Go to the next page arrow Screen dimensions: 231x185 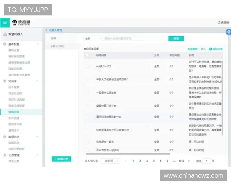click(189, 161)
